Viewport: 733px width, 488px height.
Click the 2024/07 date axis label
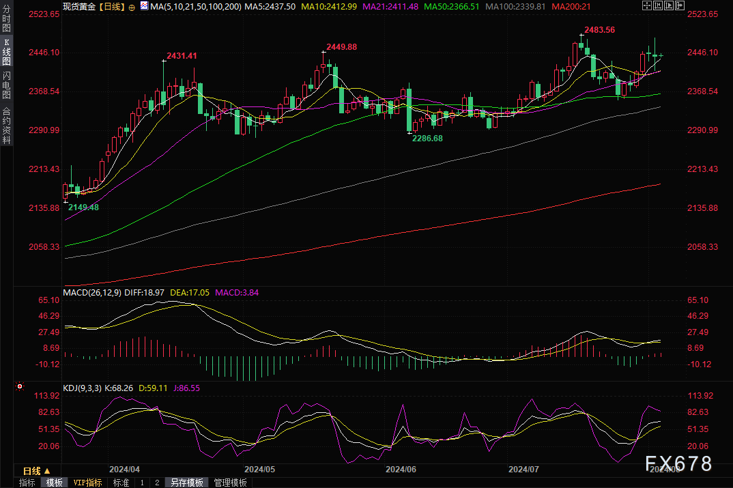(523, 470)
